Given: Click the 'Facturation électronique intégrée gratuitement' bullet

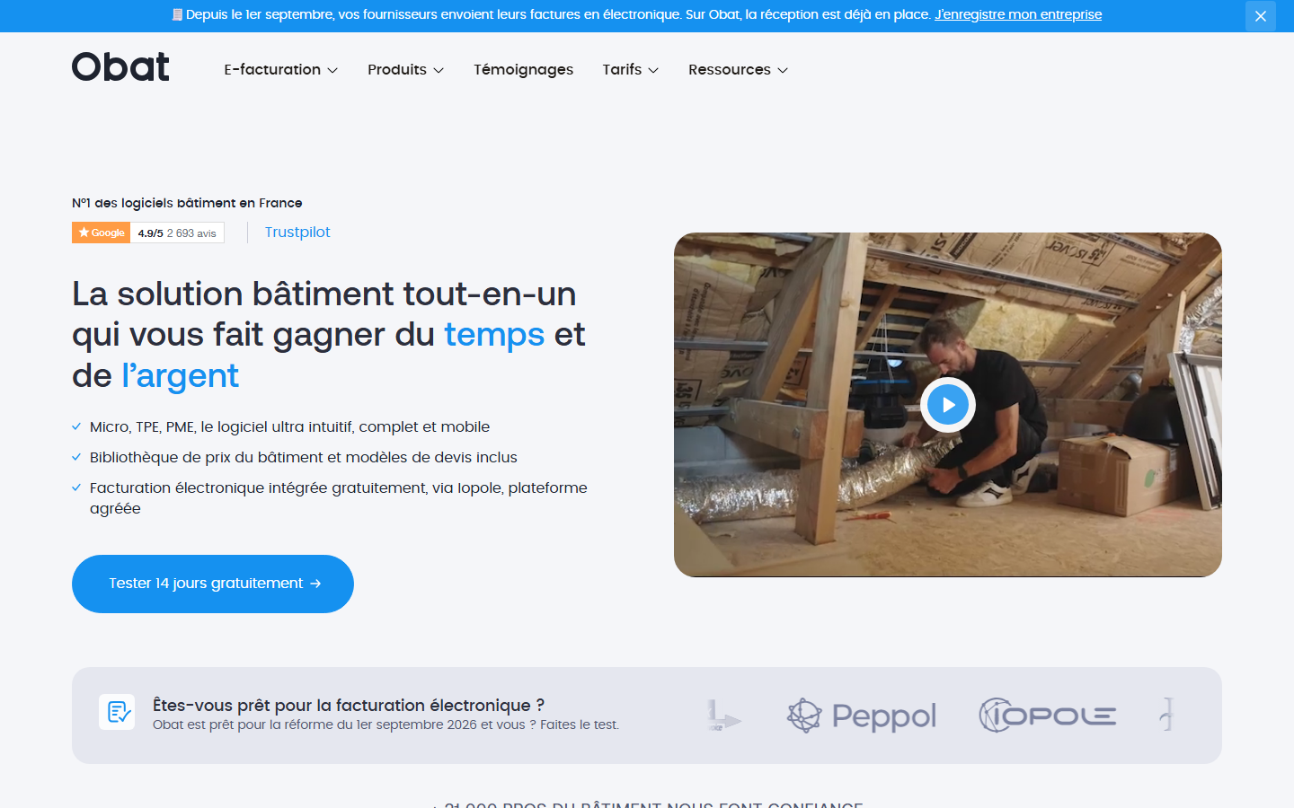Looking at the screenshot, I should pyautogui.click(x=339, y=497).
